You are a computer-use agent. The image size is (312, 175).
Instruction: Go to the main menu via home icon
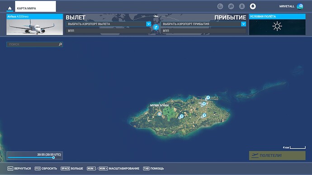[10, 8]
